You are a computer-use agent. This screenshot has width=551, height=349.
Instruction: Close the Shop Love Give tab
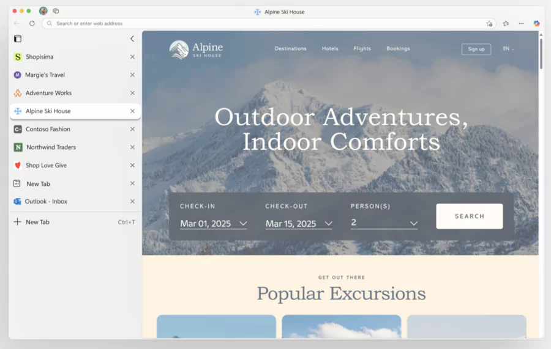click(132, 165)
